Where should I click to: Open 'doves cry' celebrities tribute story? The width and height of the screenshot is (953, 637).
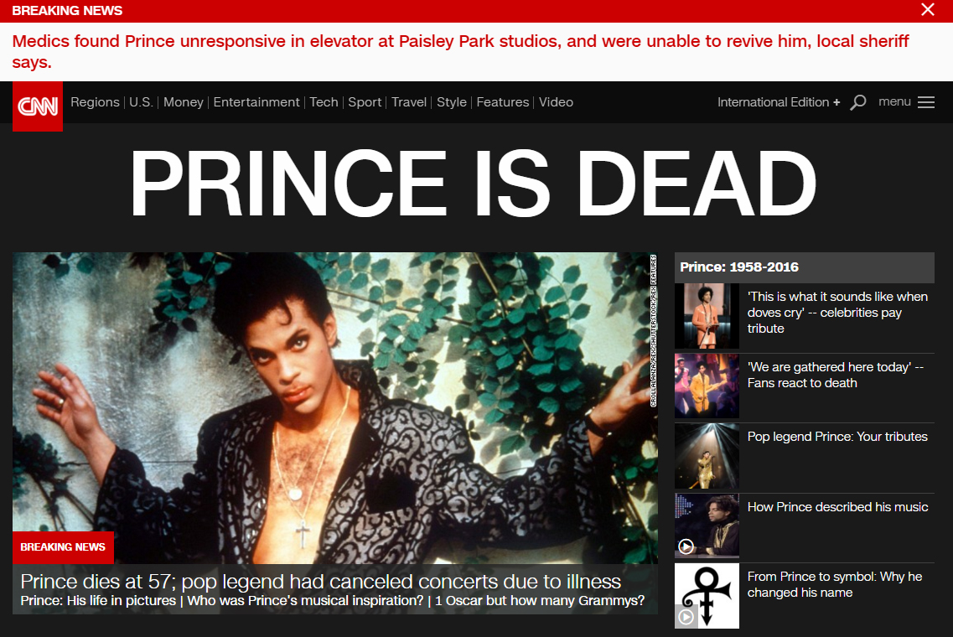coord(837,313)
